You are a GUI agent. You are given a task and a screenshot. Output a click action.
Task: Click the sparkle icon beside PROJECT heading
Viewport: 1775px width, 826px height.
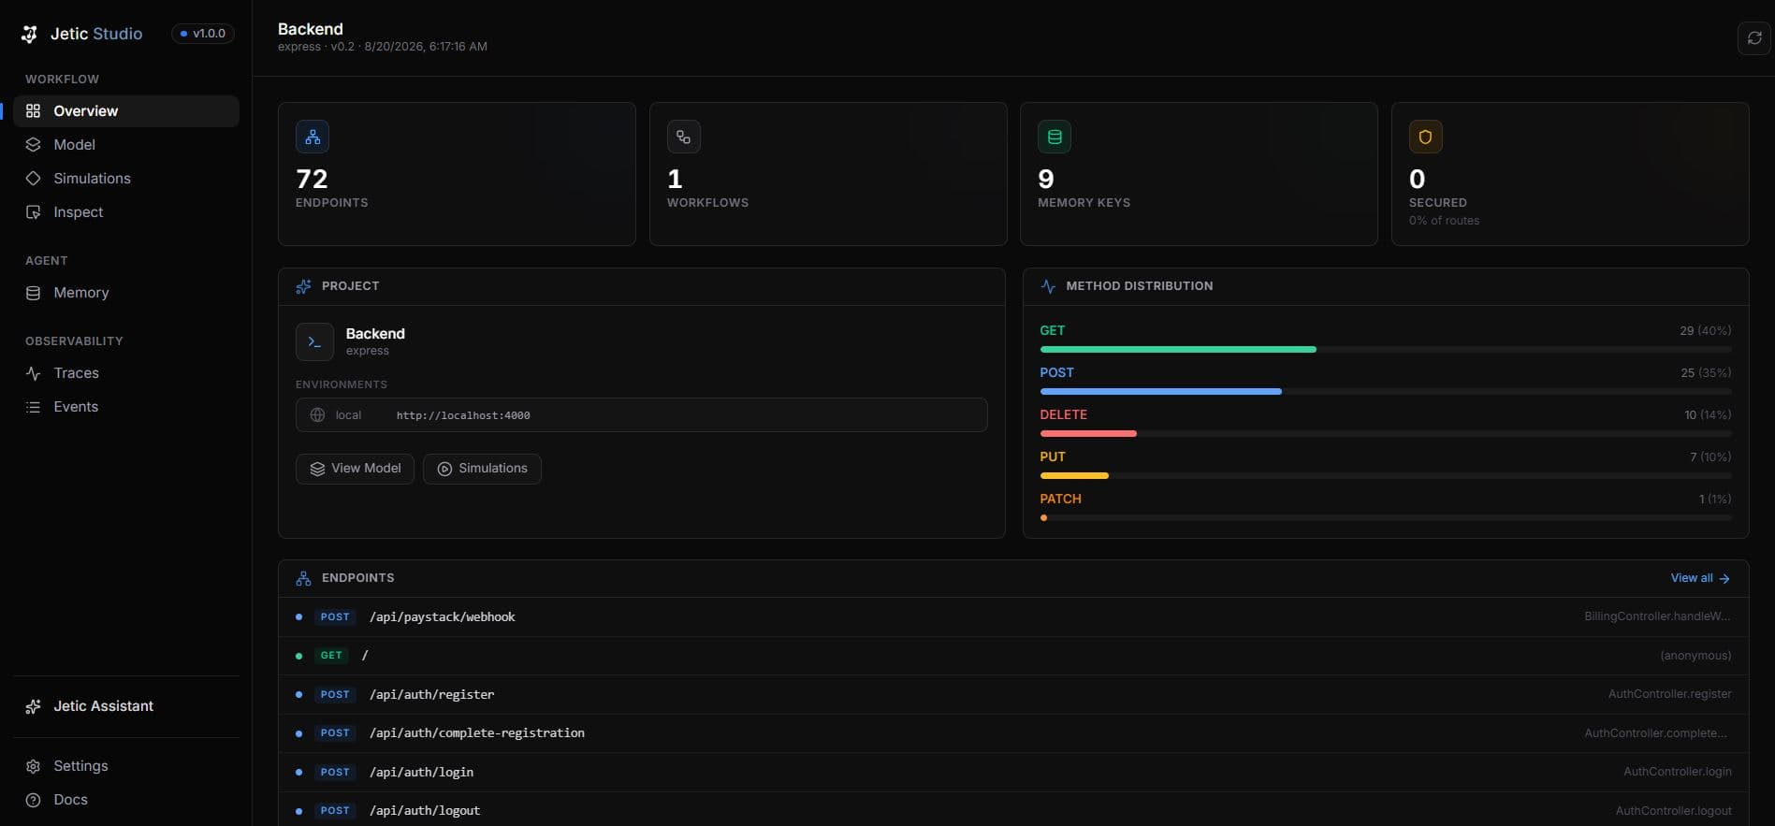pos(303,286)
